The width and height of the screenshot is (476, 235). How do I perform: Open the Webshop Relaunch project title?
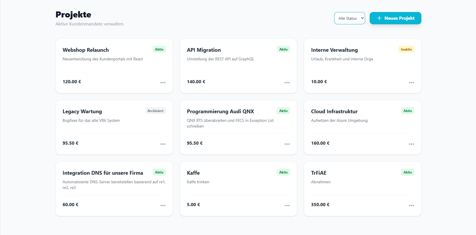85,50
